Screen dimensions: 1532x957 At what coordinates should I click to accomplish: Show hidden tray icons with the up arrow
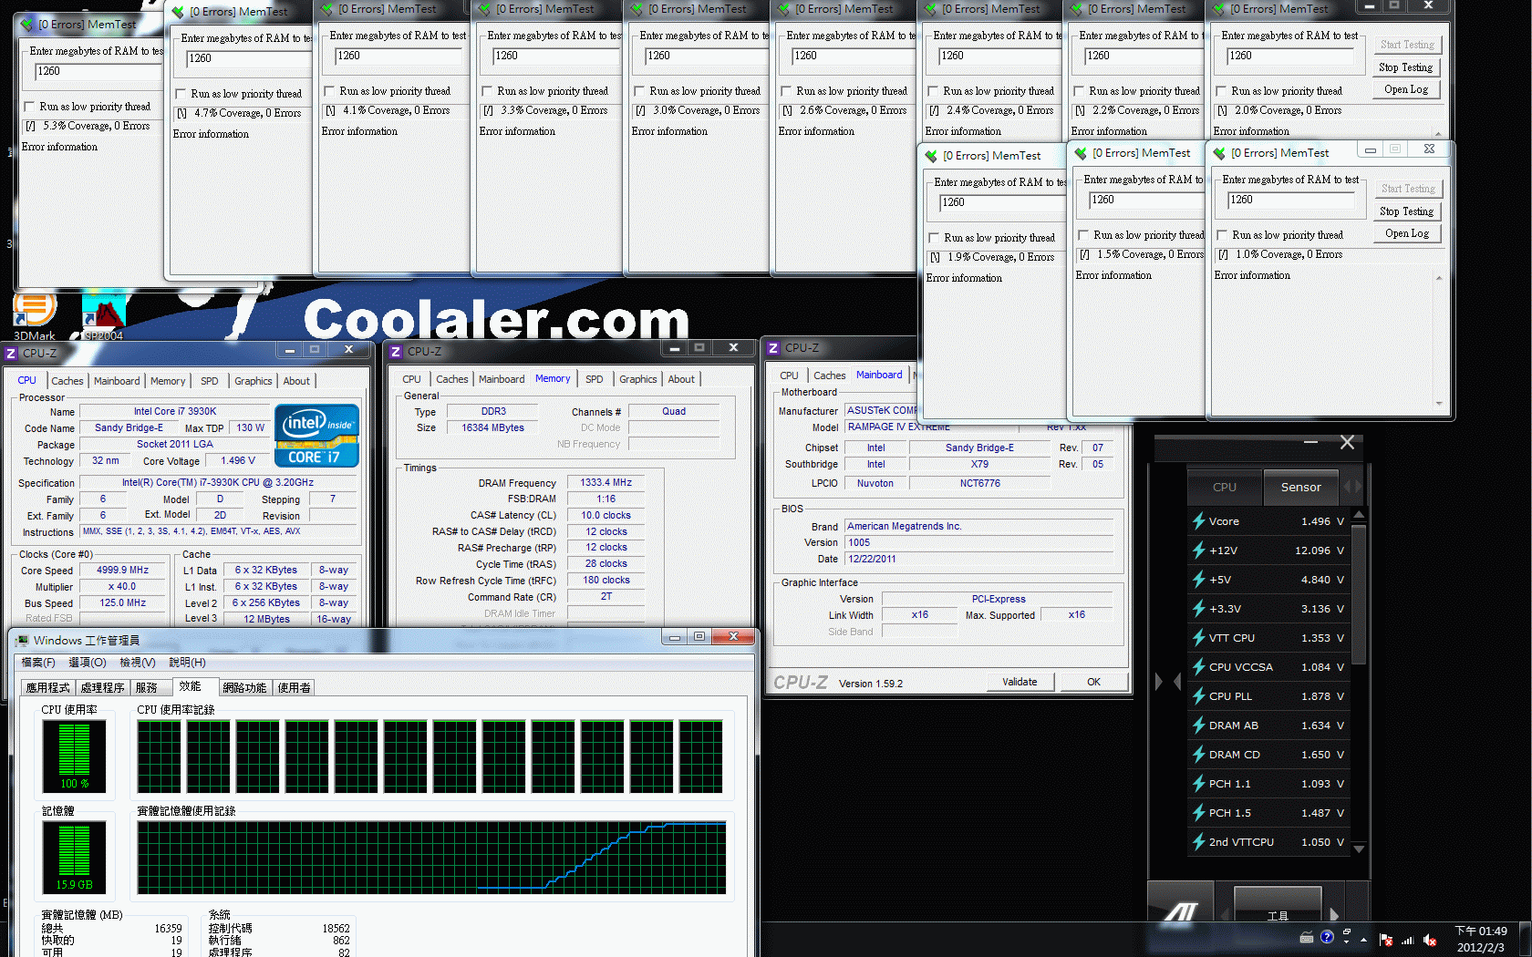1363,940
